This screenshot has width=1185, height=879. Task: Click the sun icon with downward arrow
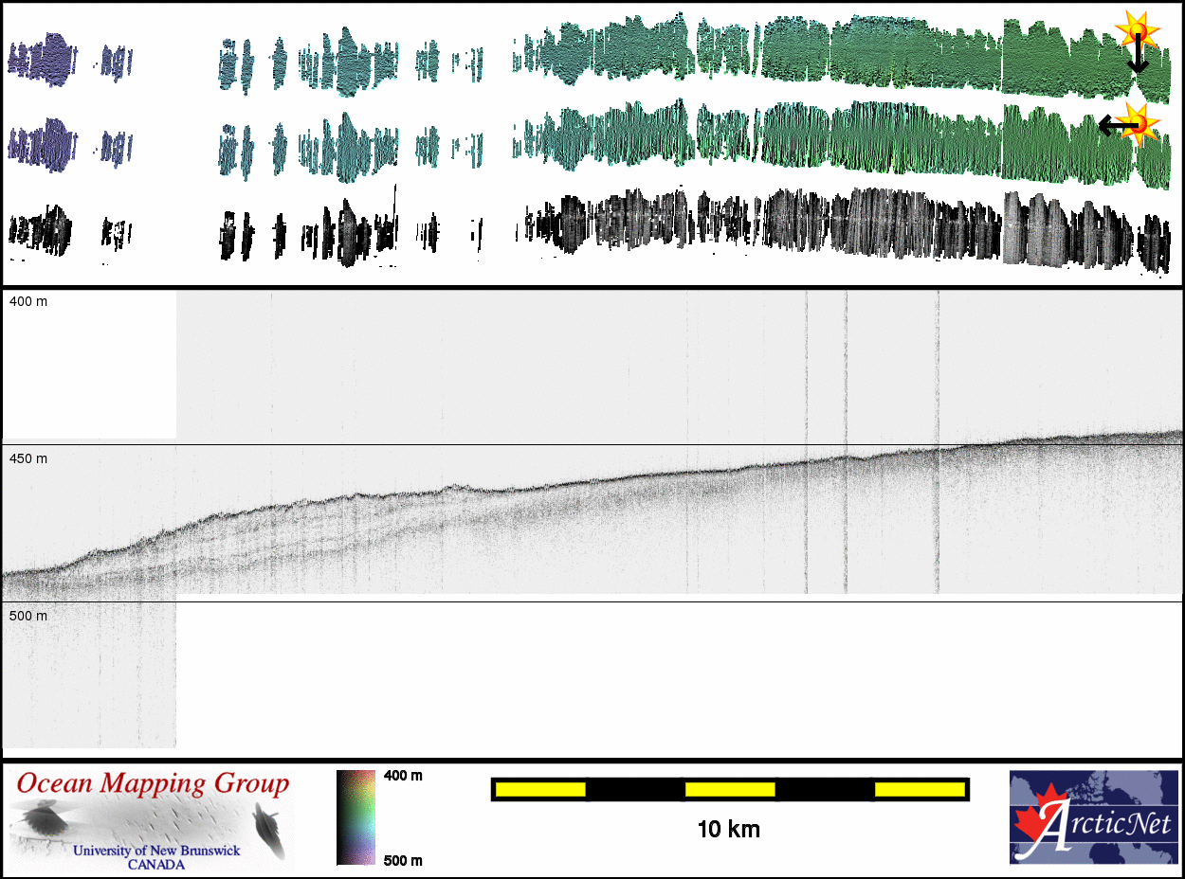click(1135, 31)
